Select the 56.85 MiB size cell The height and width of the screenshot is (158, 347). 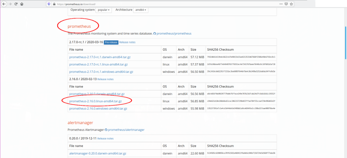(197, 101)
